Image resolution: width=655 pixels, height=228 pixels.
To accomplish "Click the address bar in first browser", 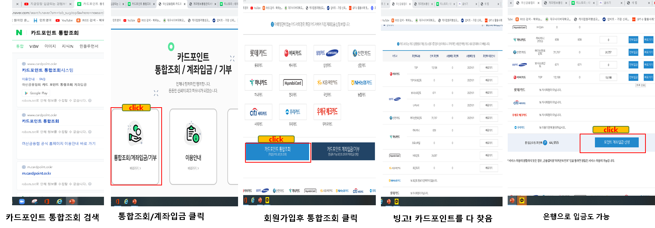I will click(59, 13).
